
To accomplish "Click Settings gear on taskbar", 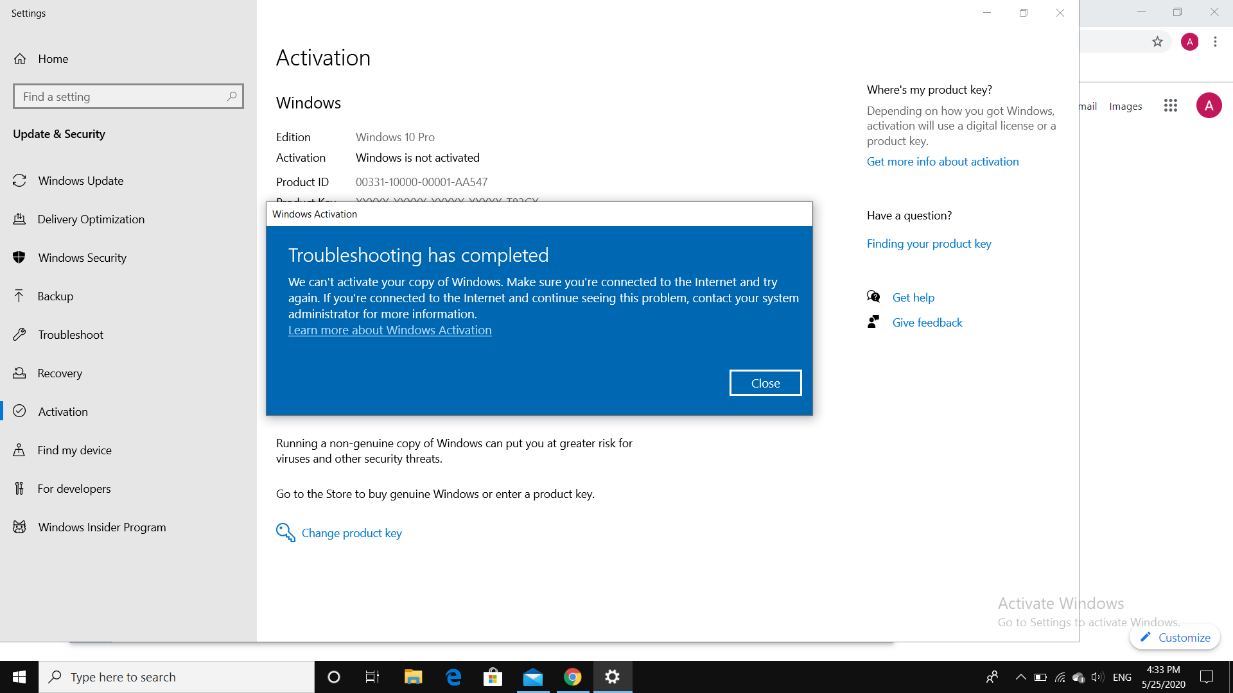I will pyautogui.click(x=613, y=677).
